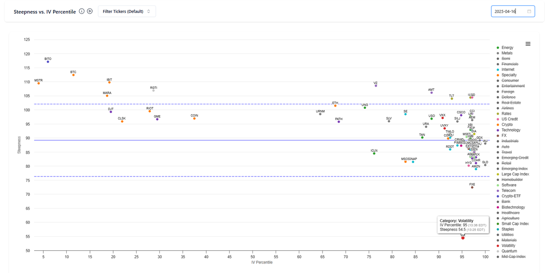Viewport: 545px width, 273px height.
Task: Select the BTC data point on the chart
Action: [73, 75]
